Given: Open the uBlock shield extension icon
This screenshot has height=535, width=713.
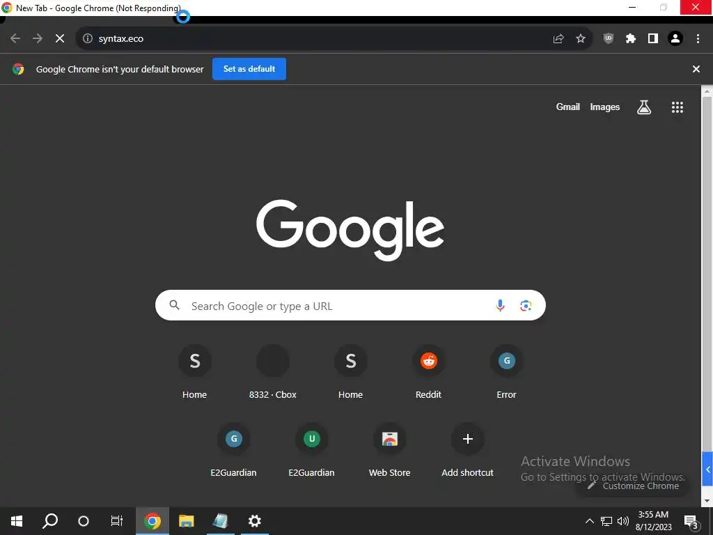Looking at the screenshot, I should pyautogui.click(x=609, y=39).
